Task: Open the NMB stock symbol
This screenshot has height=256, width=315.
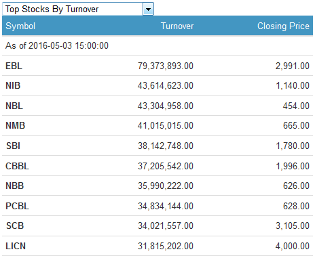Action: click(x=15, y=125)
